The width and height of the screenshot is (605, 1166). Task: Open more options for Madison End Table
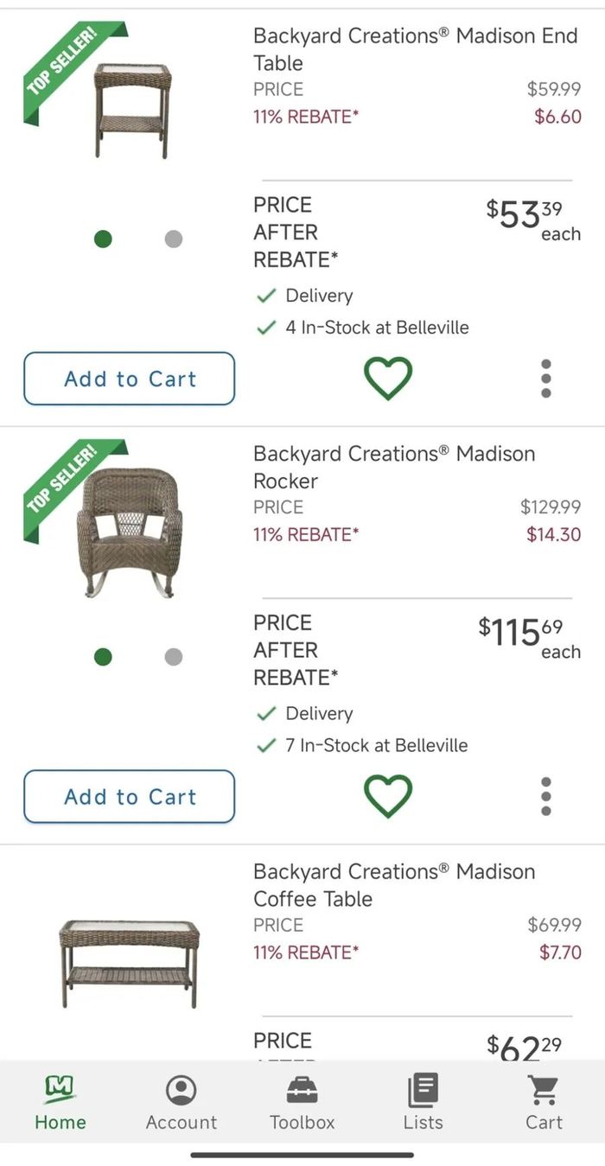[x=545, y=379]
